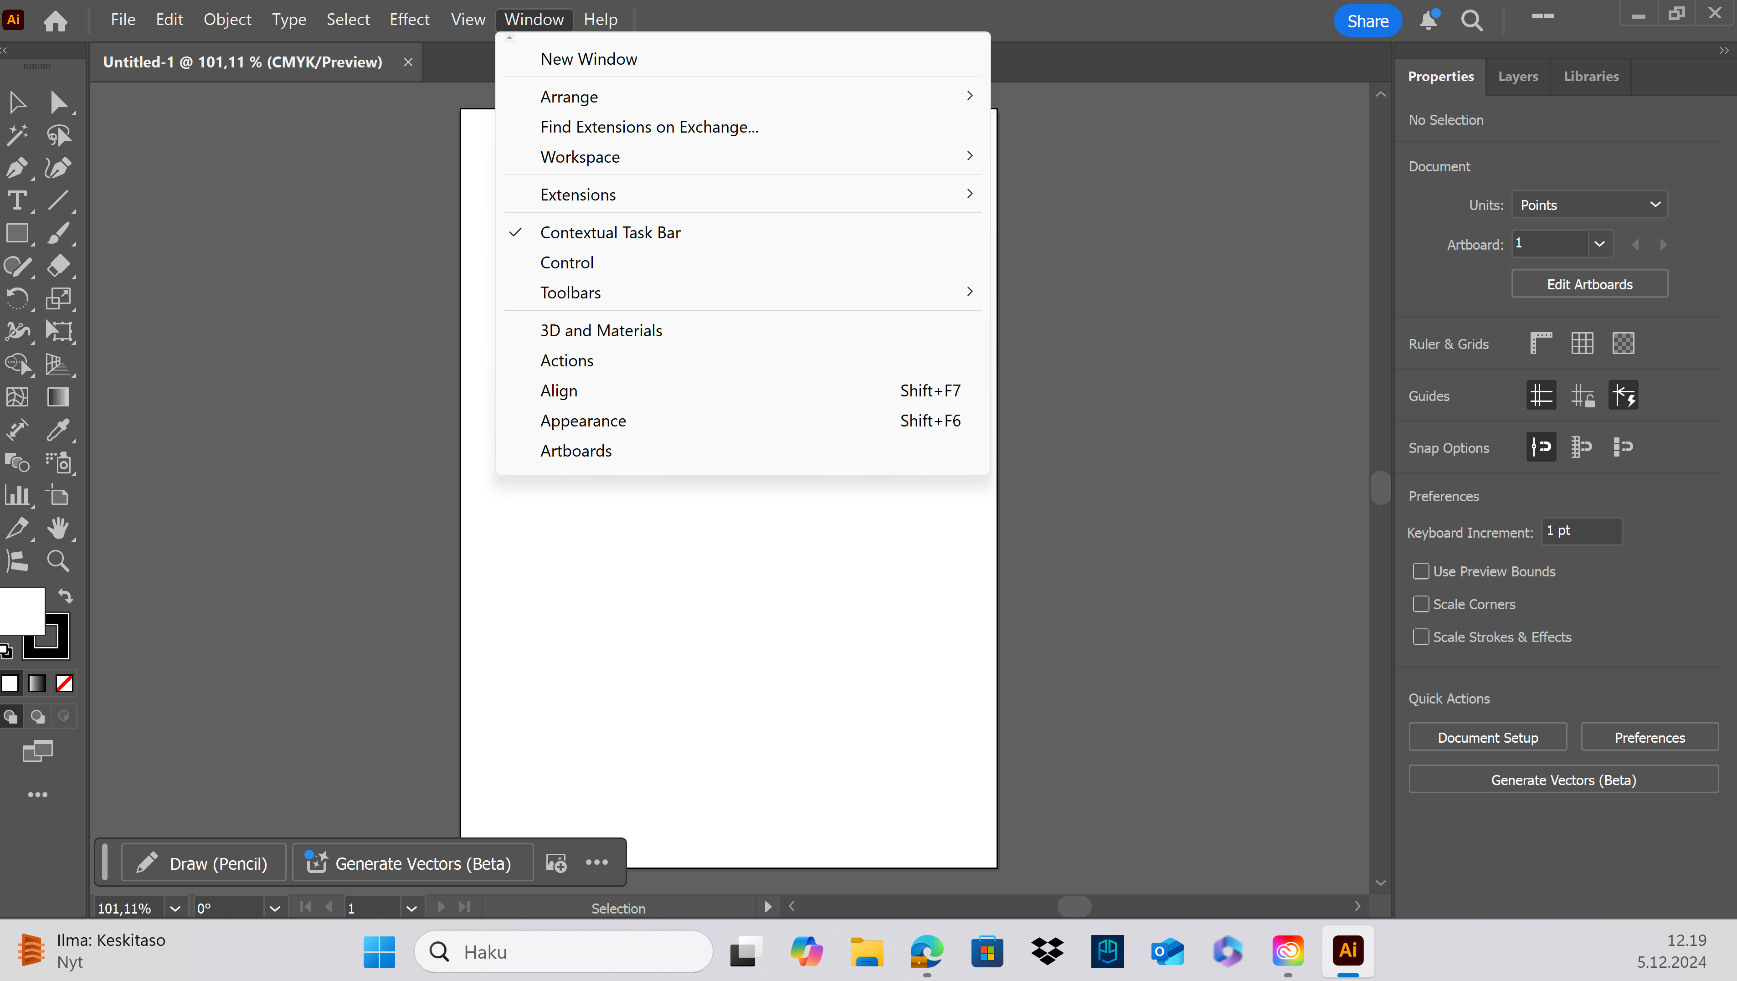Open the Help menu
The width and height of the screenshot is (1737, 981).
pyautogui.click(x=600, y=19)
